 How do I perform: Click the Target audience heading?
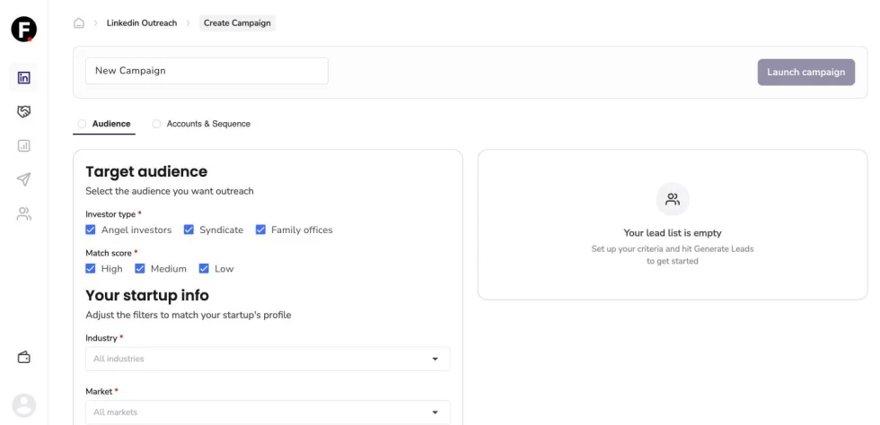pyautogui.click(x=146, y=171)
